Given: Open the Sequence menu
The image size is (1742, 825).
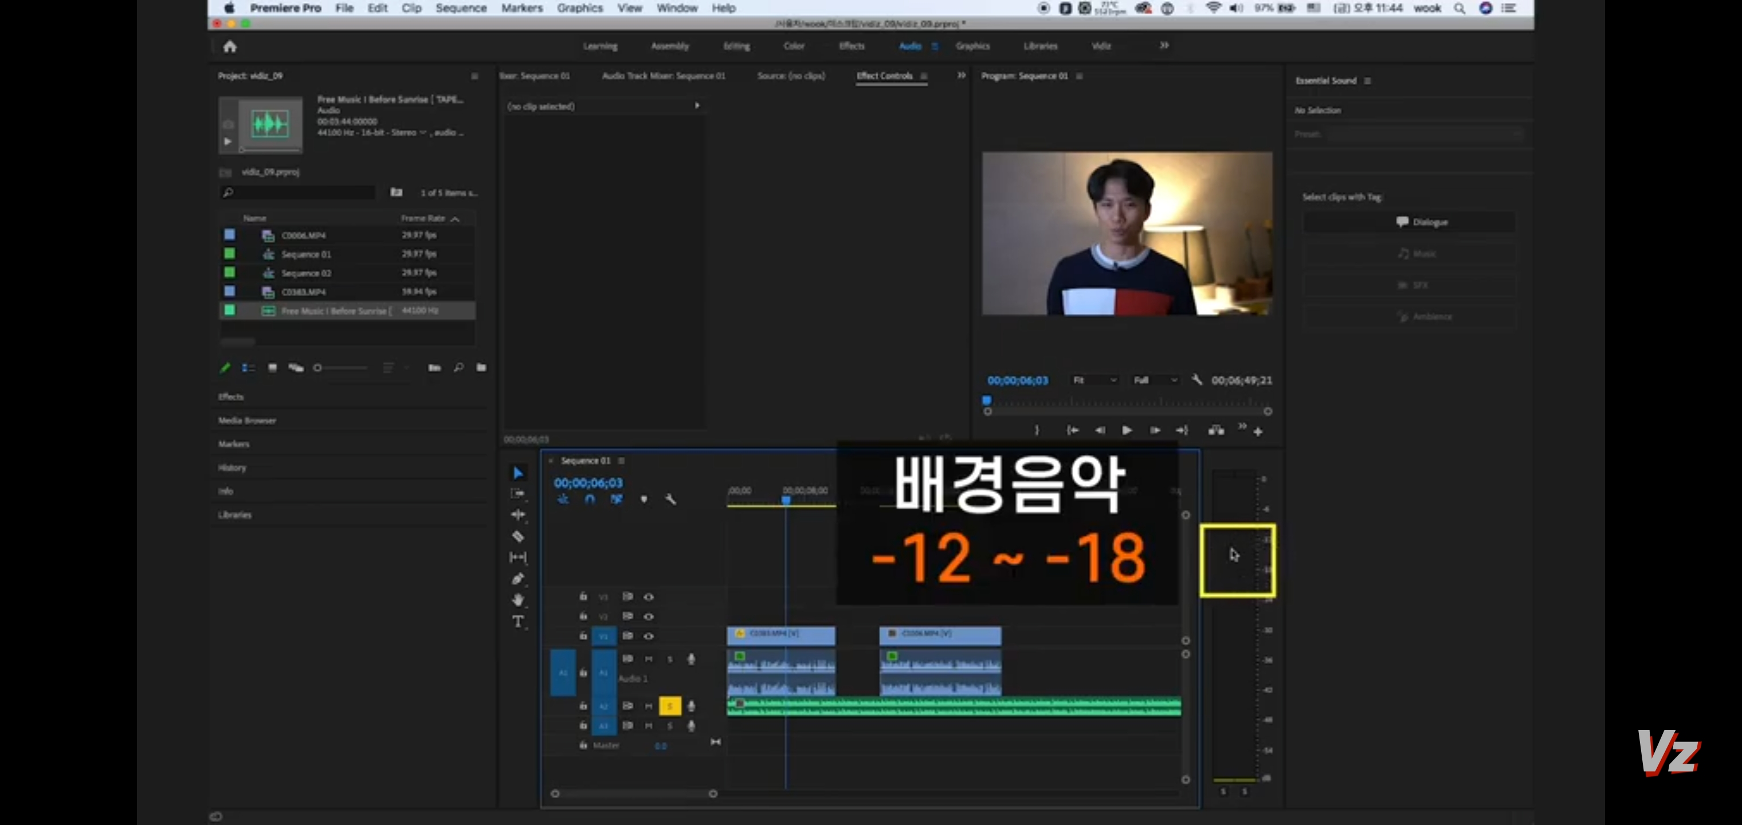Looking at the screenshot, I should tap(461, 8).
